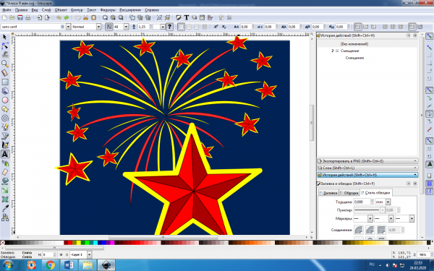
Task: Toggle align text left button
Action: coord(181,27)
